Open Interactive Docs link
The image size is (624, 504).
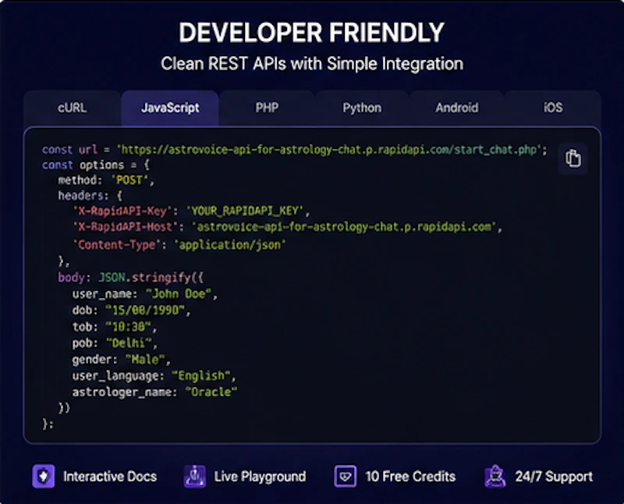pyautogui.click(x=110, y=477)
